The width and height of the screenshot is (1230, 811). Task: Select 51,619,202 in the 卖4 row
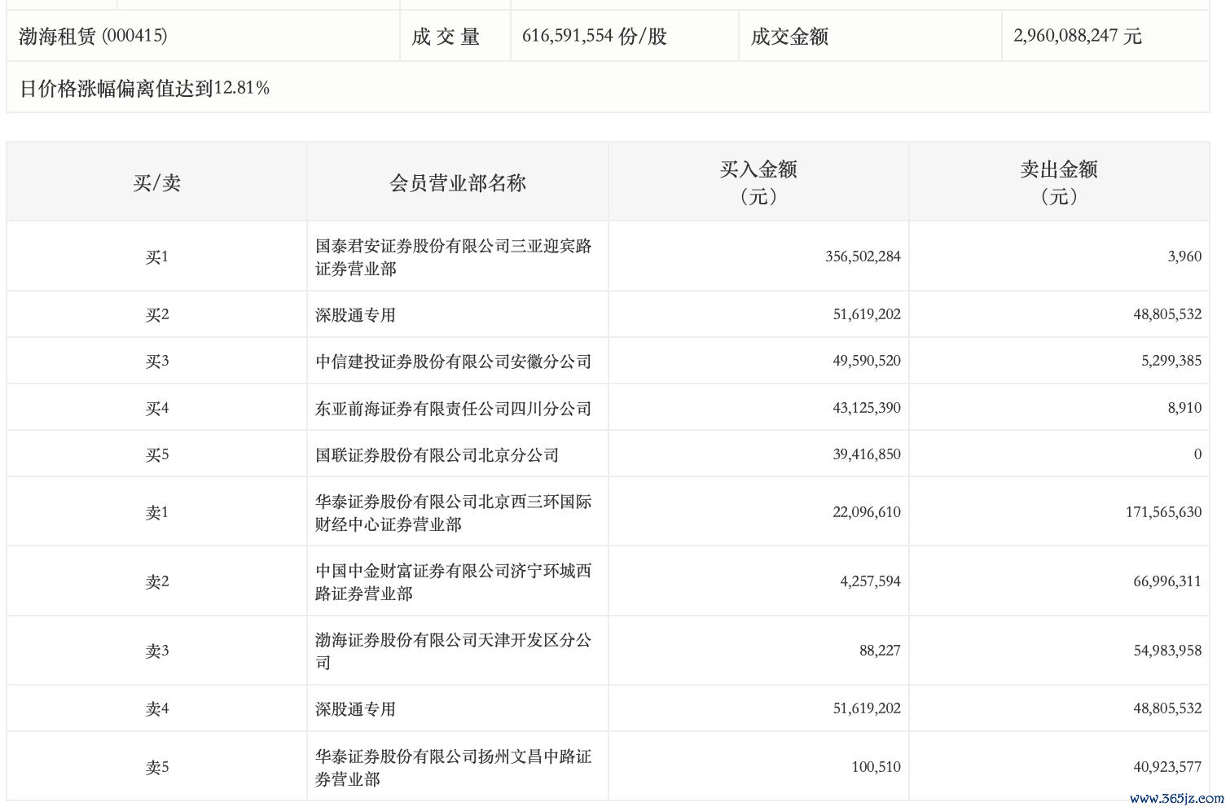(867, 708)
